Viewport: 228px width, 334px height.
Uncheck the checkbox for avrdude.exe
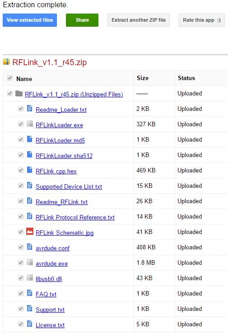[21, 262]
